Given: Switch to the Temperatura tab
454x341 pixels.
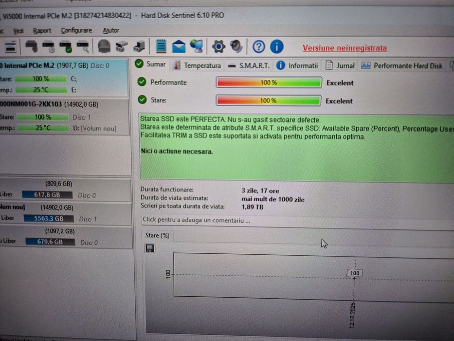Looking at the screenshot, I should coord(197,66).
